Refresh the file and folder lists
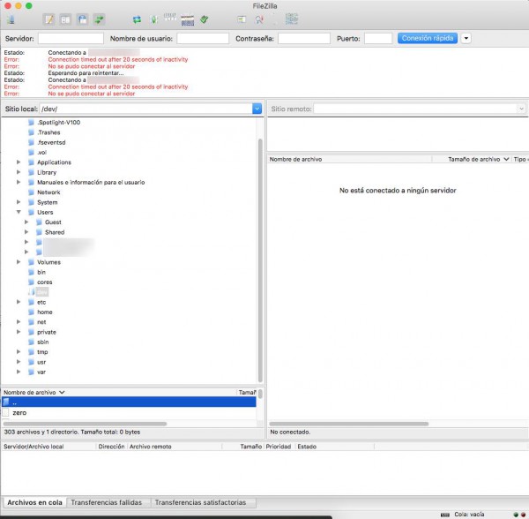The height and width of the screenshot is (519, 529). pyautogui.click(x=137, y=19)
